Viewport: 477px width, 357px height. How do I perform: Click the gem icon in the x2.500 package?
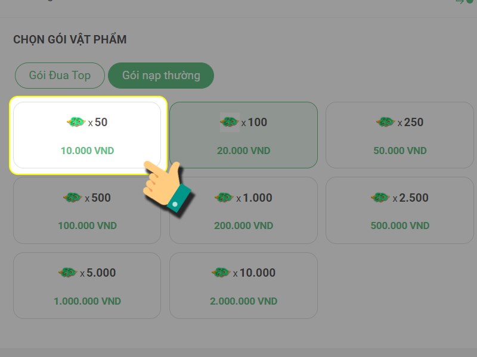(380, 198)
